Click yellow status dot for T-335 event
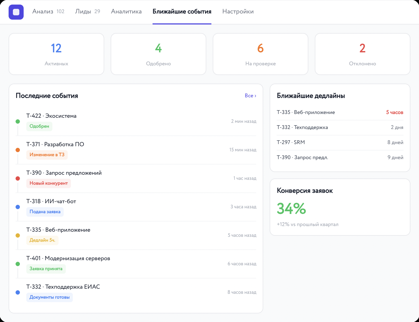 pos(18,235)
